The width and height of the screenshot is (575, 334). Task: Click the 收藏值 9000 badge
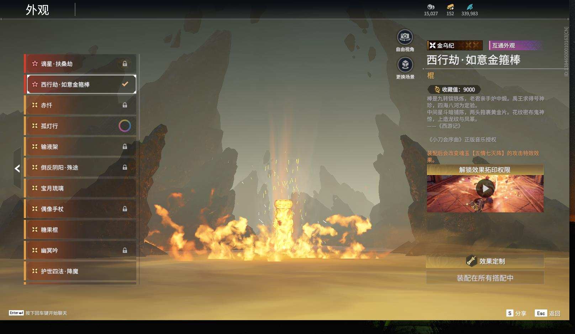(454, 90)
